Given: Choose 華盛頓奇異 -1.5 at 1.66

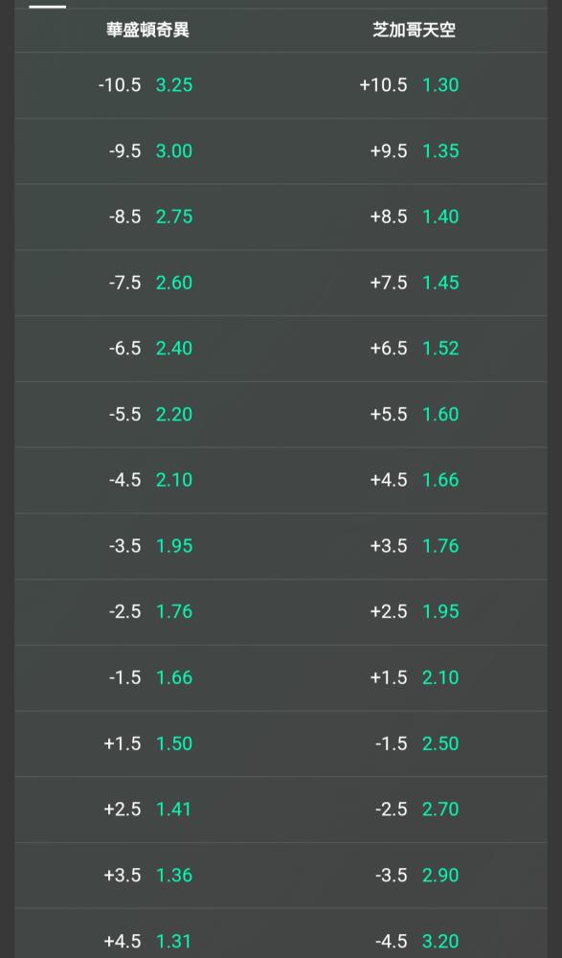Looking at the screenshot, I should [x=147, y=677].
